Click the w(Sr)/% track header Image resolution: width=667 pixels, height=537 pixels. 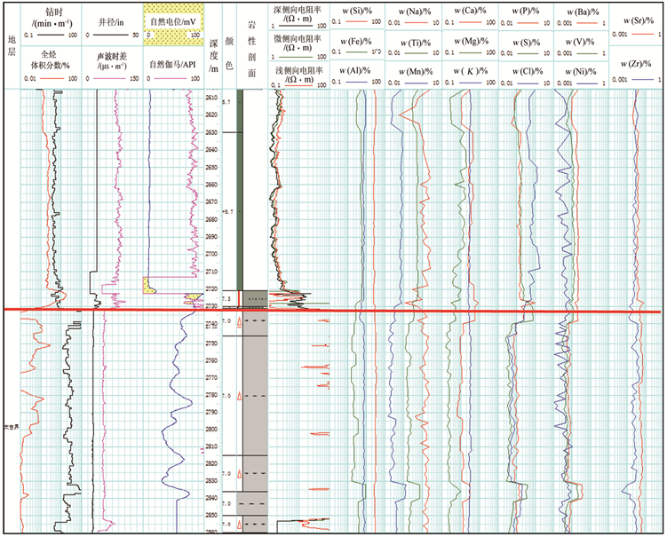click(636, 21)
